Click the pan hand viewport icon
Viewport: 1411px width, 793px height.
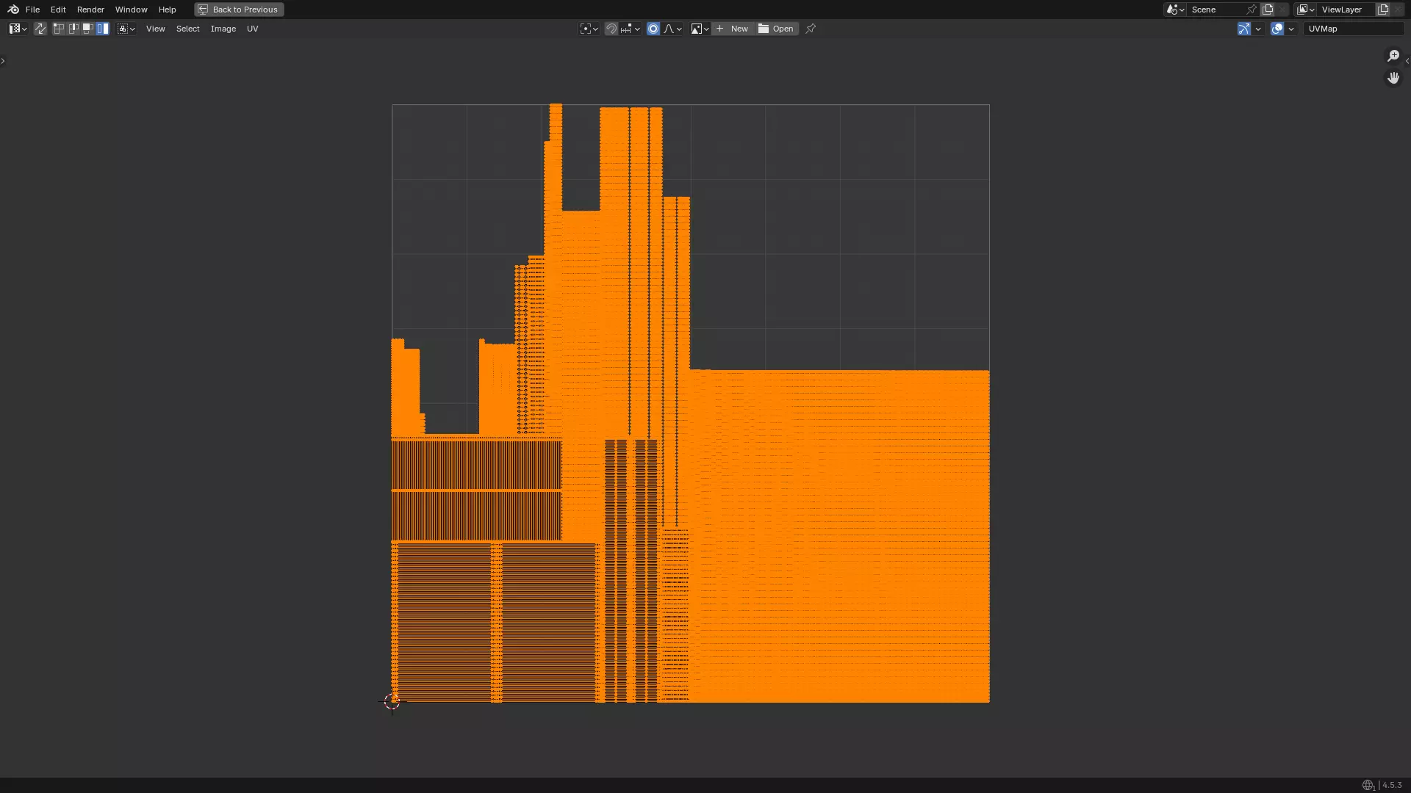point(1393,78)
